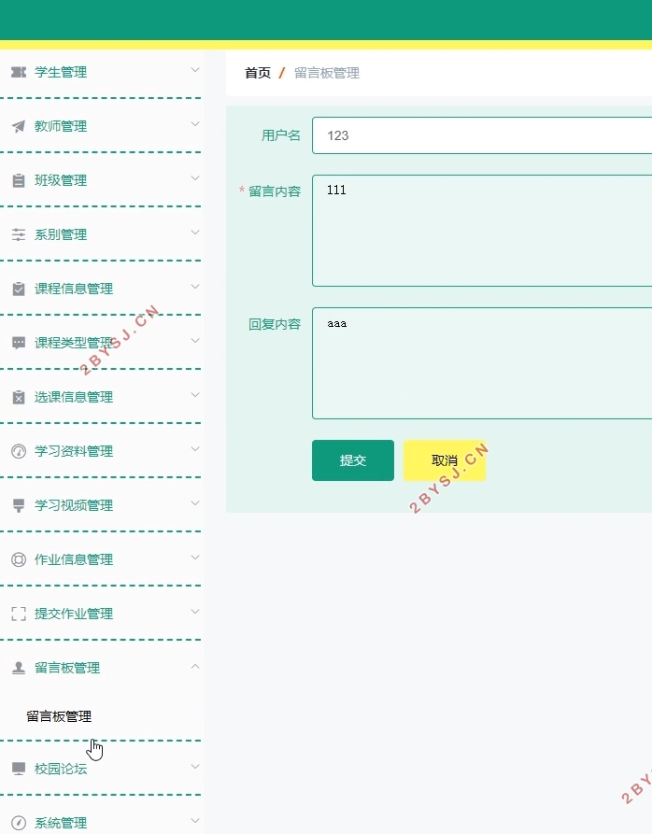Open the 学生管理 menu label
Viewport: 652px width, 834px height.
[61, 72]
